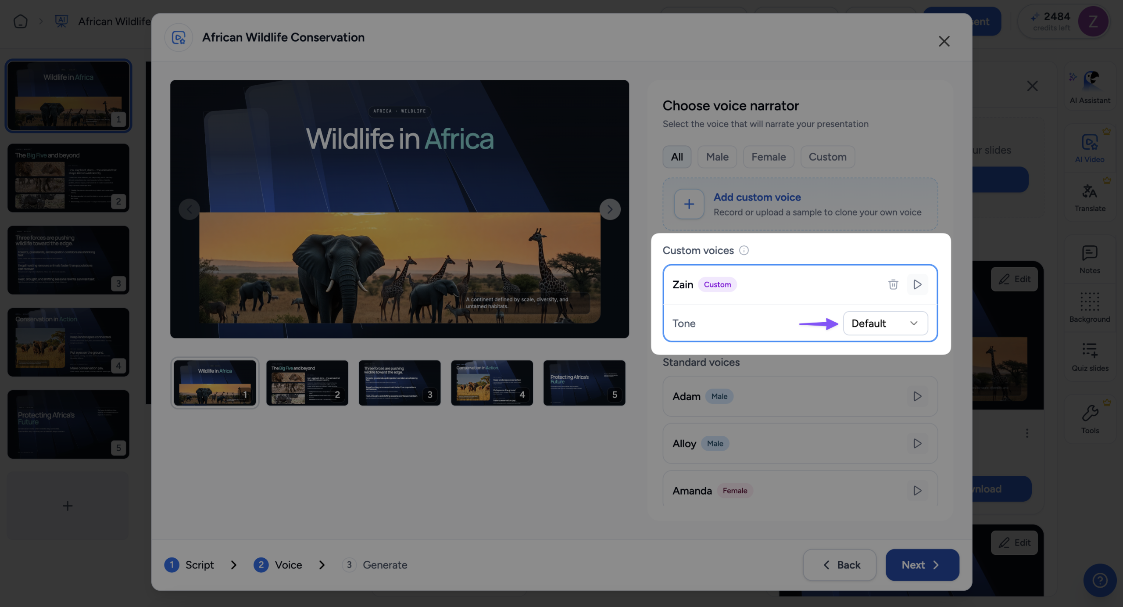
Task: Open the Tone dropdown showing Default
Action: (885, 323)
